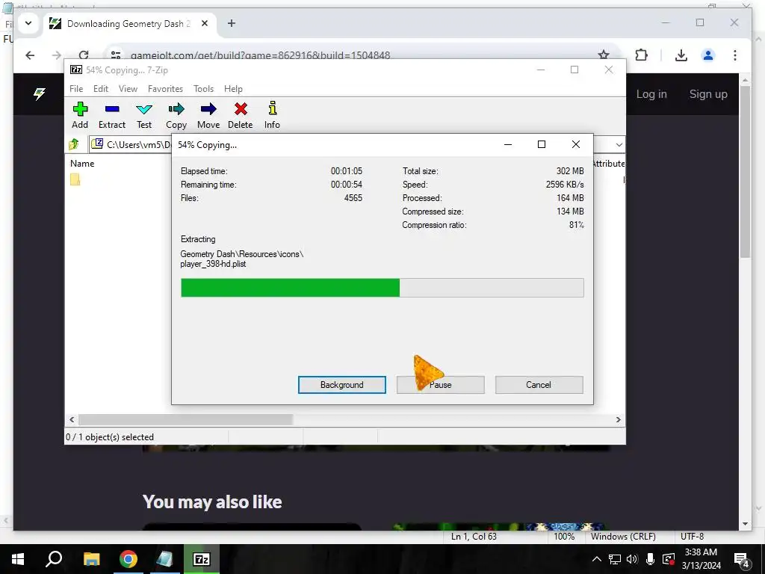Image resolution: width=765 pixels, height=574 pixels.
Task: Select the folder item in 7-Zip file list
Action: coord(75,179)
